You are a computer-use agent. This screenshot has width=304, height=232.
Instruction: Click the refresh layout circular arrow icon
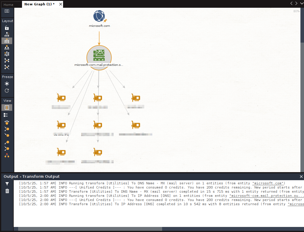7,91
